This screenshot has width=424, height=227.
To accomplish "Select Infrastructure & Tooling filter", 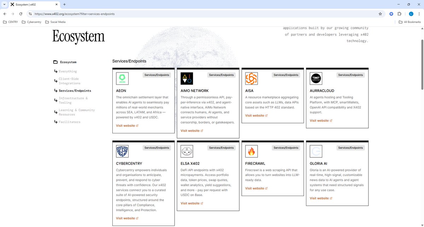I will [73, 100].
